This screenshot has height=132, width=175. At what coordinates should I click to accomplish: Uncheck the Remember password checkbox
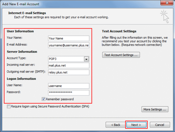[43, 99]
